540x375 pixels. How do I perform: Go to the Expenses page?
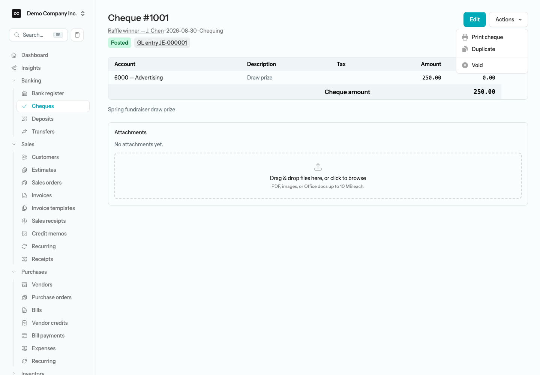[x=53, y=348]
